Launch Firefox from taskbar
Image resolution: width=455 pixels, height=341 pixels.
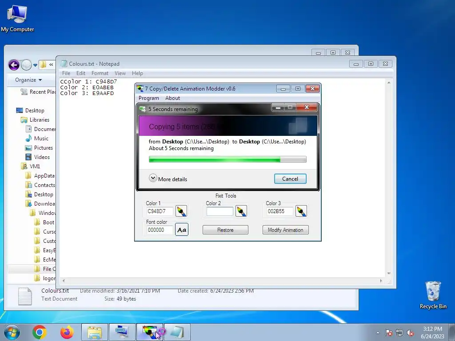[67, 332]
